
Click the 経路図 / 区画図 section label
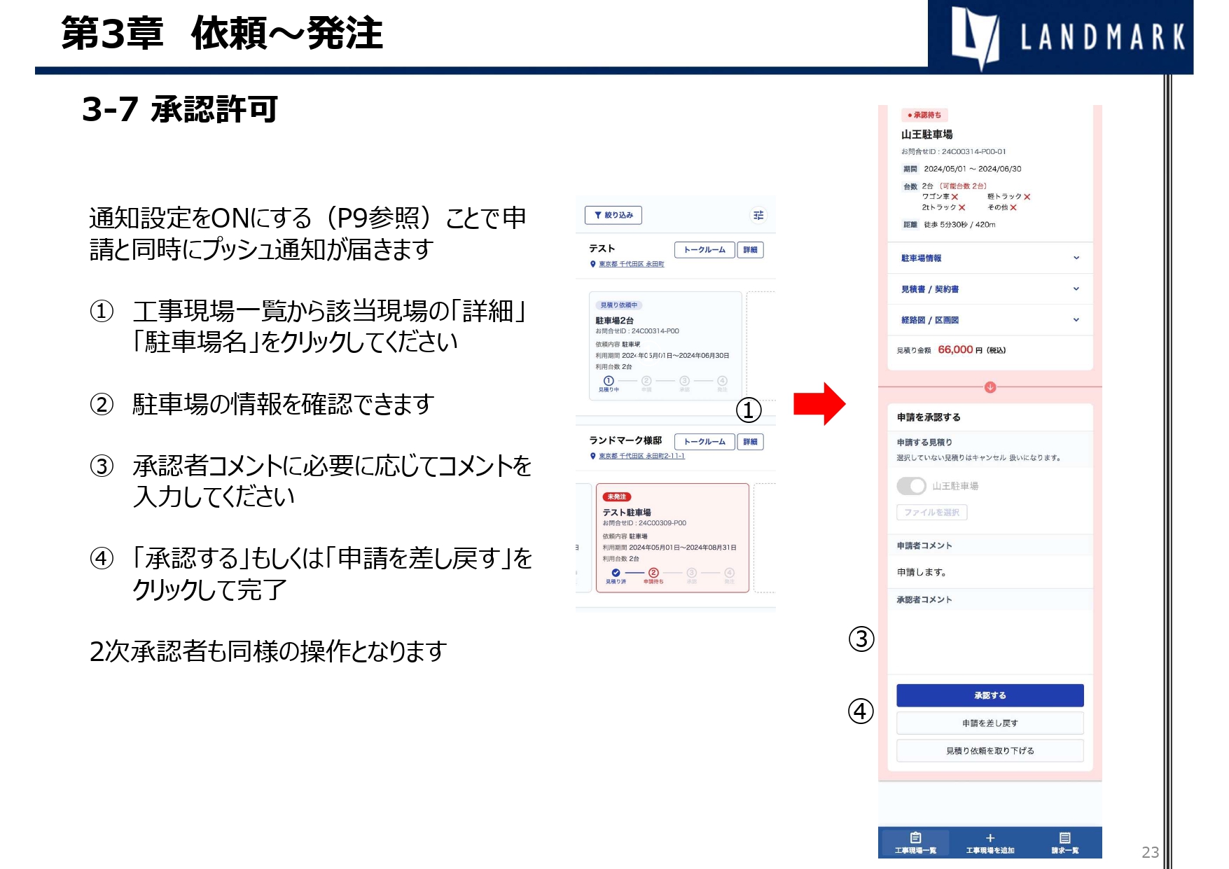point(930,319)
